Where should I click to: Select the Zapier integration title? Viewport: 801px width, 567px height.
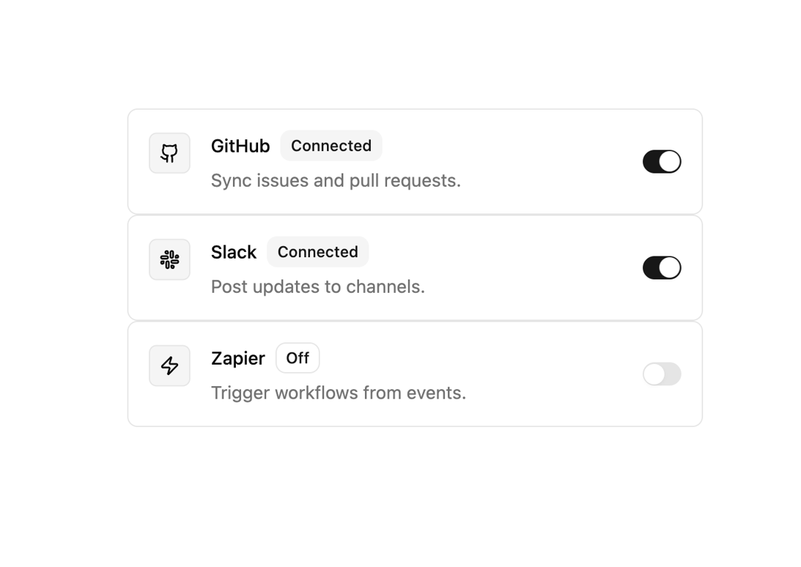click(x=238, y=358)
